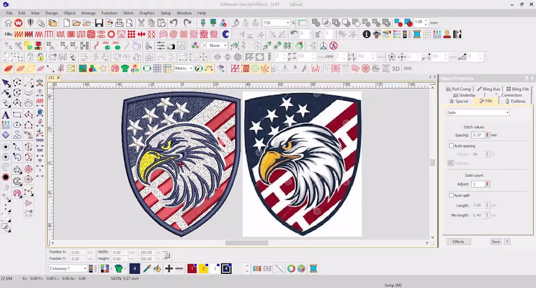Image resolution: width=536 pixels, height=288 pixels.
Task: Click the camera capture icon
Action: [171, 46]
